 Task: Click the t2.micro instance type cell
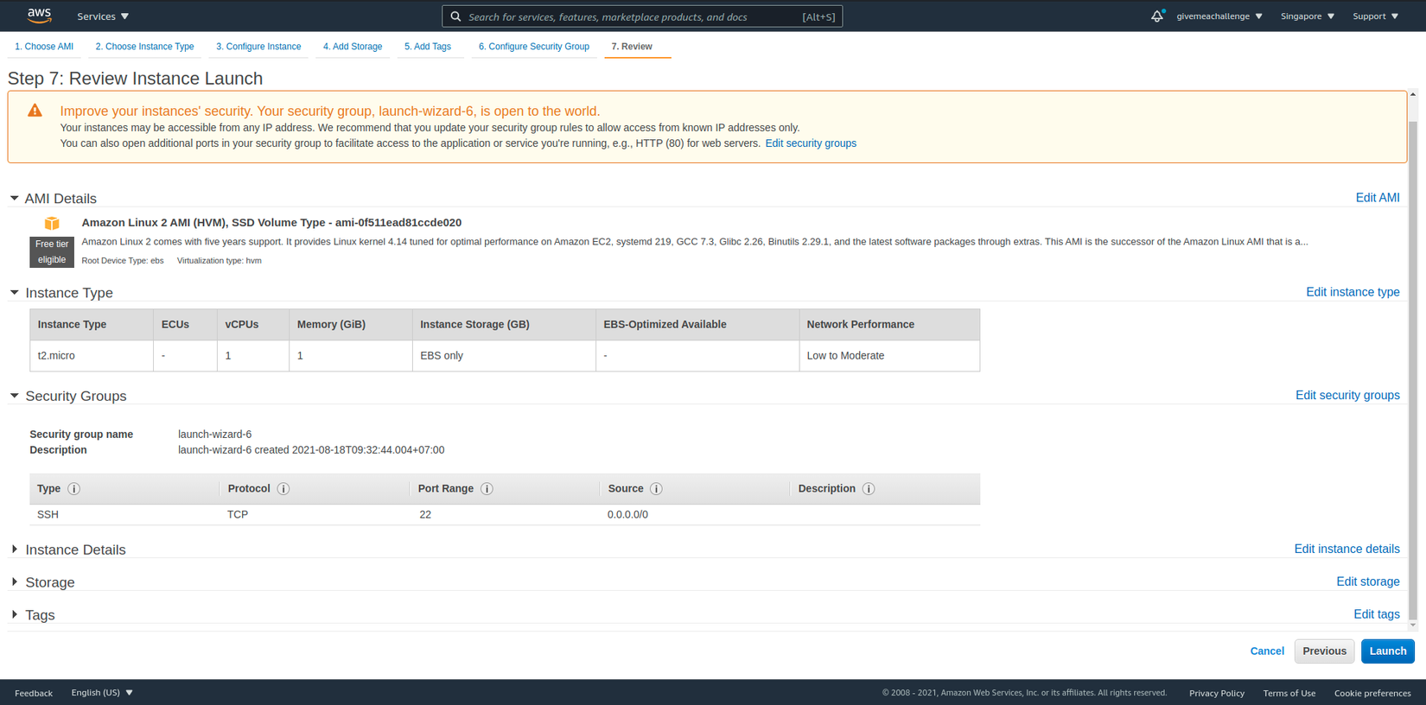coord(92,356)
